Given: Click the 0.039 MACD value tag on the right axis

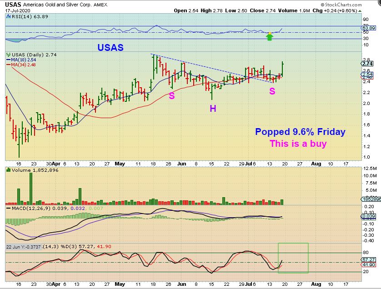Looking at the screenshot, I should 369,216.
